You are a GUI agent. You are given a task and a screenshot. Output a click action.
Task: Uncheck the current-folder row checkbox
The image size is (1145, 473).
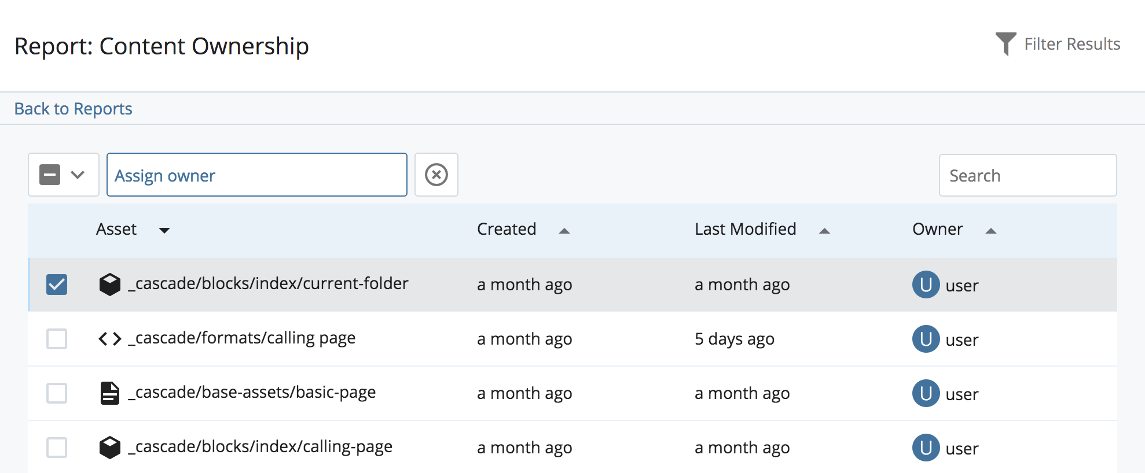click(x=57, y=284)
